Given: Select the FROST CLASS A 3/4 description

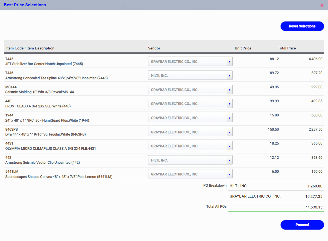Looking at the screenshot, I should (38, 106).
